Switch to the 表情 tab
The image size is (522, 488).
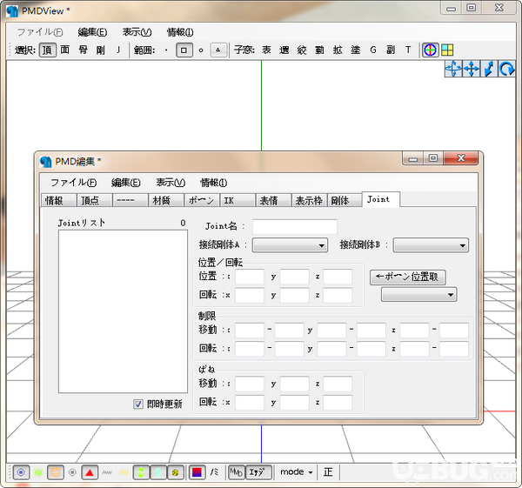tap(273, 200)
